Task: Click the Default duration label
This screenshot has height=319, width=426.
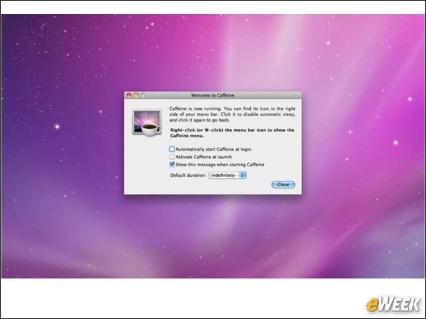Action: tap(188, 175)
